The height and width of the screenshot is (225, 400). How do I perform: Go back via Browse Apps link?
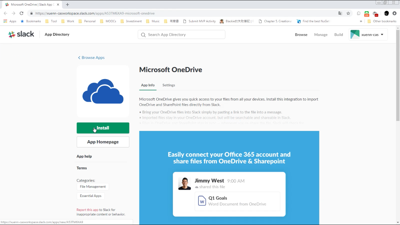(91, 58)
